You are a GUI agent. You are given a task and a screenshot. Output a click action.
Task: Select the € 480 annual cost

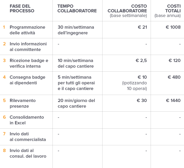coord(174,77)
